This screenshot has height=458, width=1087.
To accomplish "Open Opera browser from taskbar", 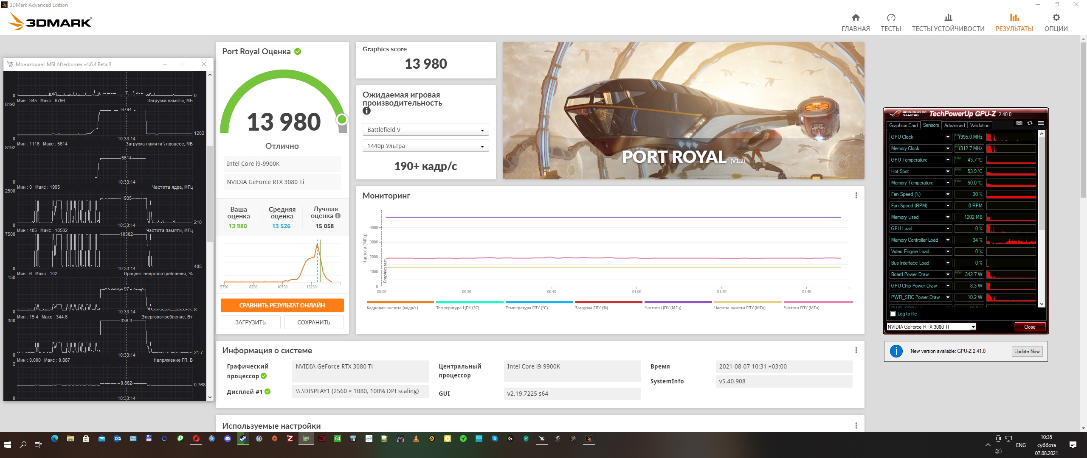I will pyautogui.click(x=196, y=439).
